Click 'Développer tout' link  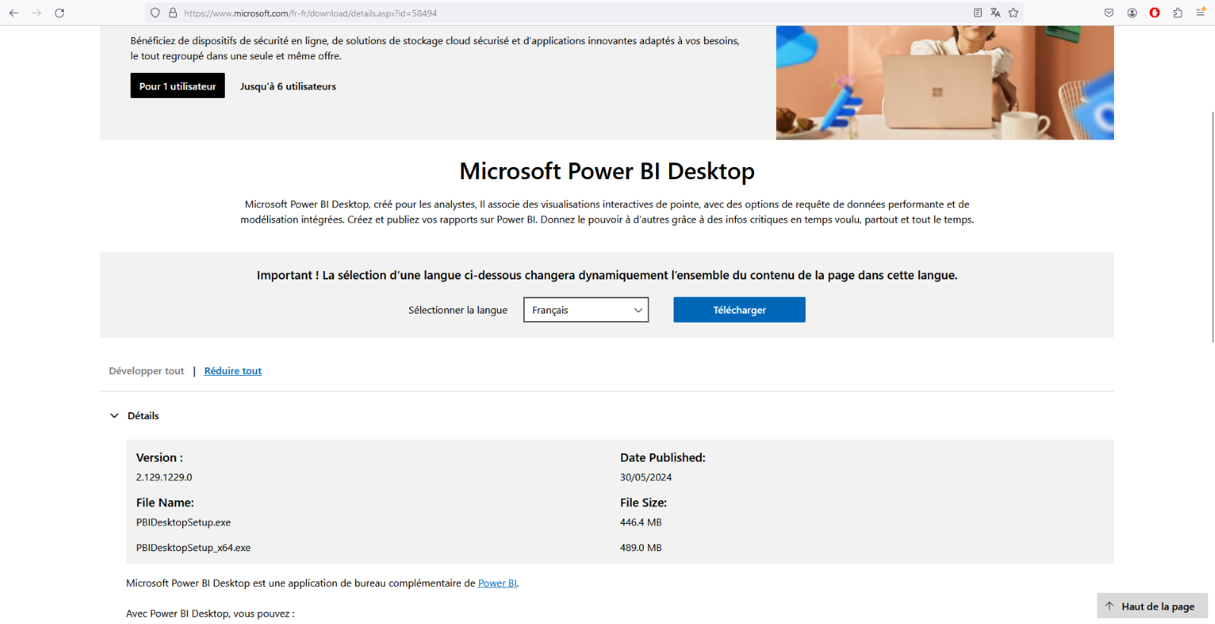tap(147, 370)
